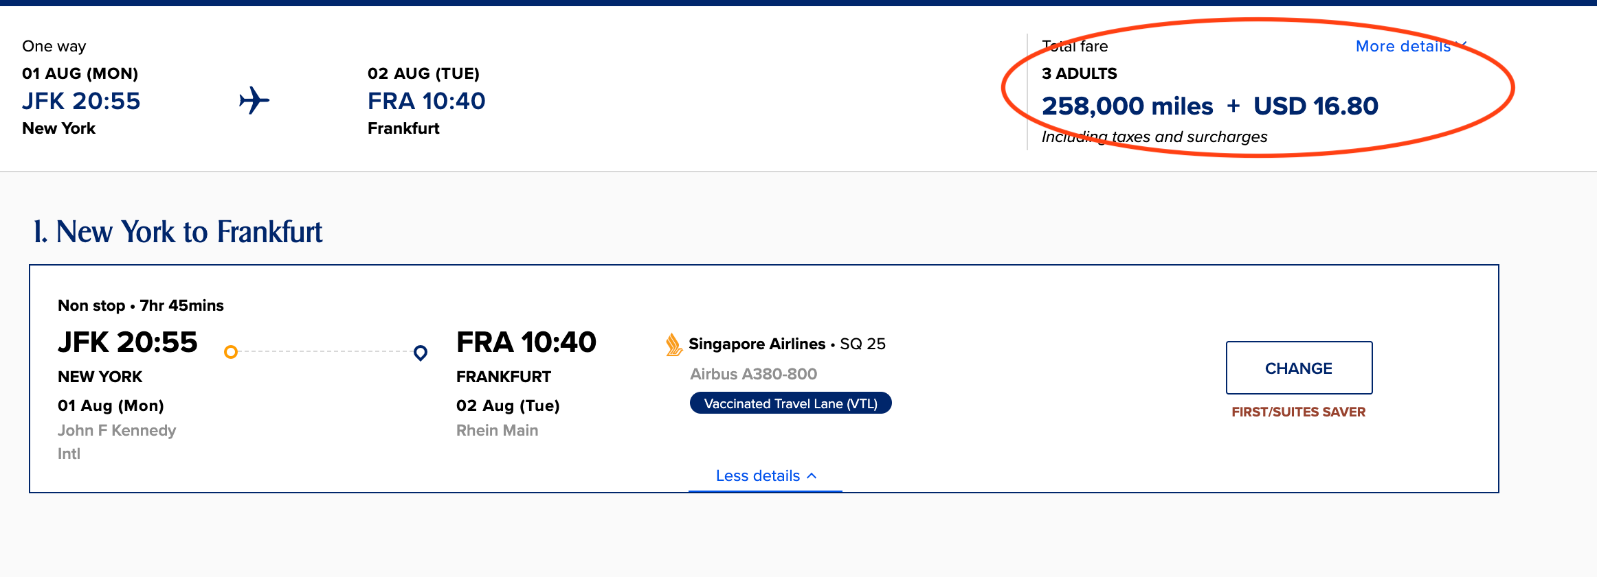
Task: Click the USD 16.80 amount
Action: tap(1315, 106)
